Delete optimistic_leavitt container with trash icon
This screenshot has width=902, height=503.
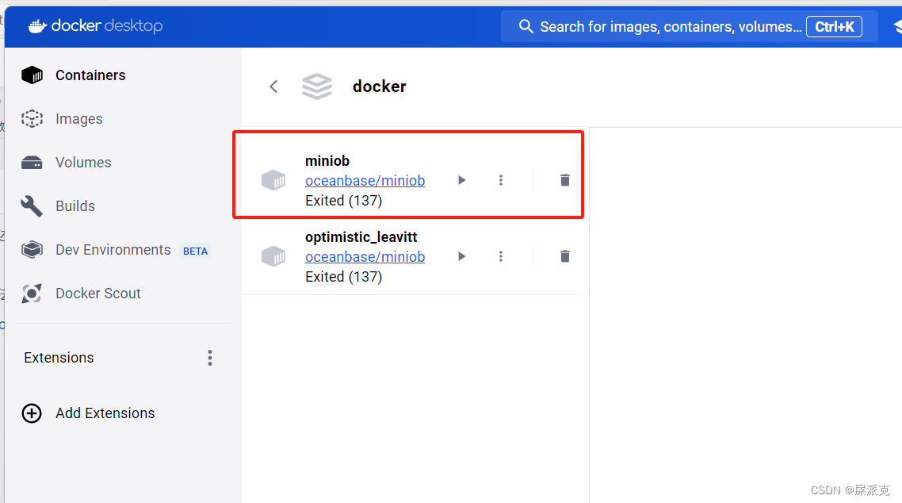pos(565,256)
